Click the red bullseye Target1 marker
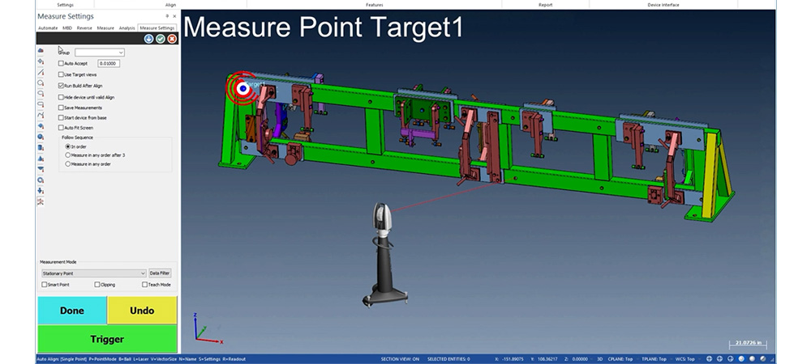 click(x=242, y=88)
